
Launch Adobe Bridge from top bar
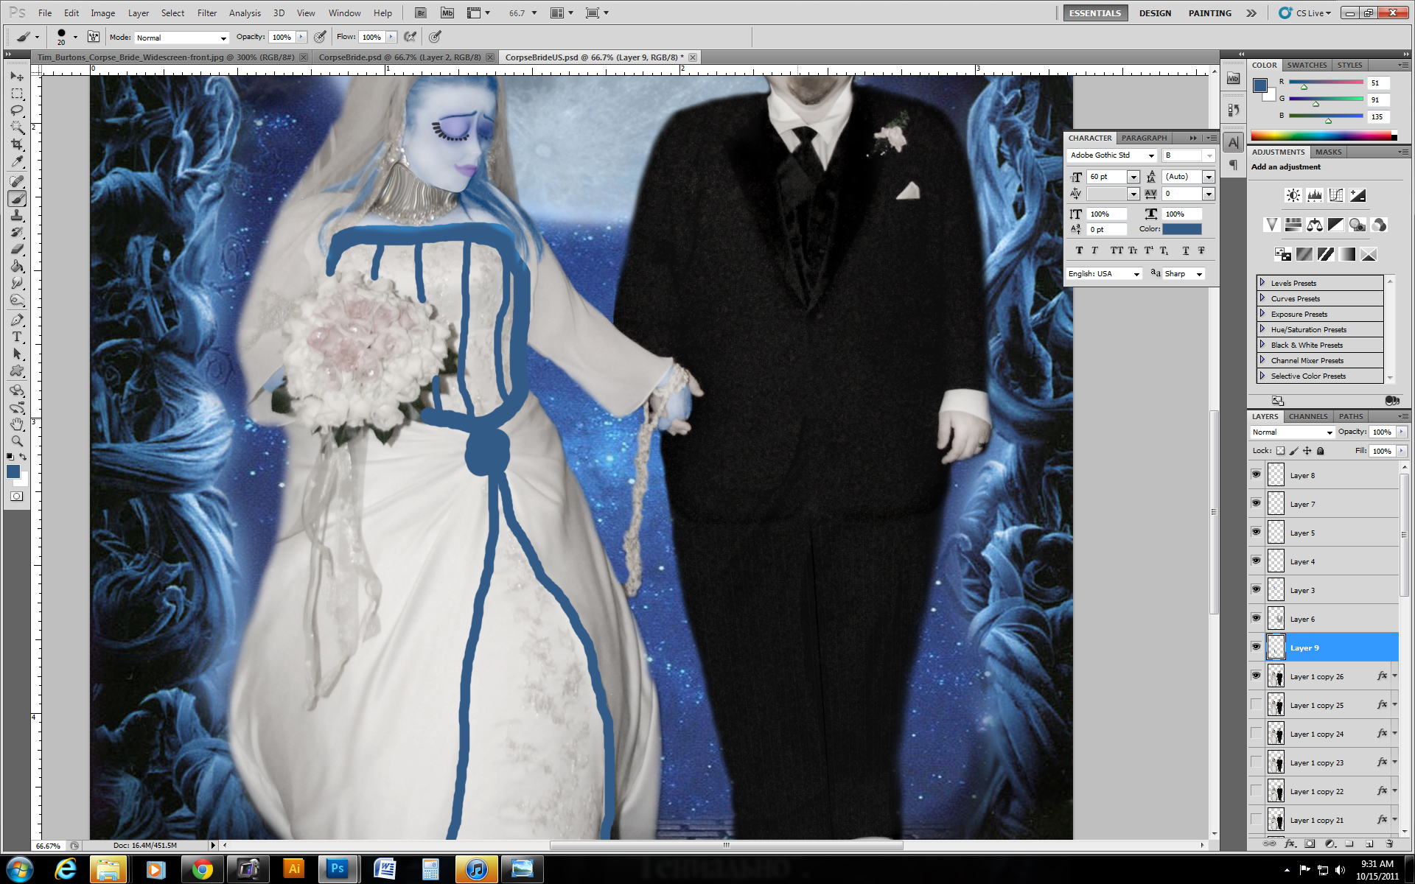[x=421, y=13]
